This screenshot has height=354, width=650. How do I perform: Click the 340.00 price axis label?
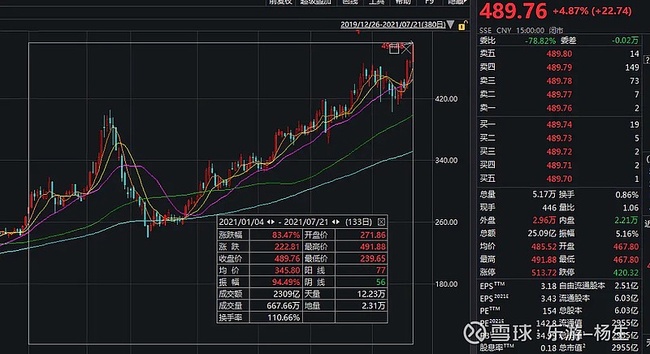[x=446, y=160]
